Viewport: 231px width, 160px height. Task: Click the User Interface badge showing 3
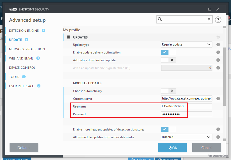pos(39,86)
